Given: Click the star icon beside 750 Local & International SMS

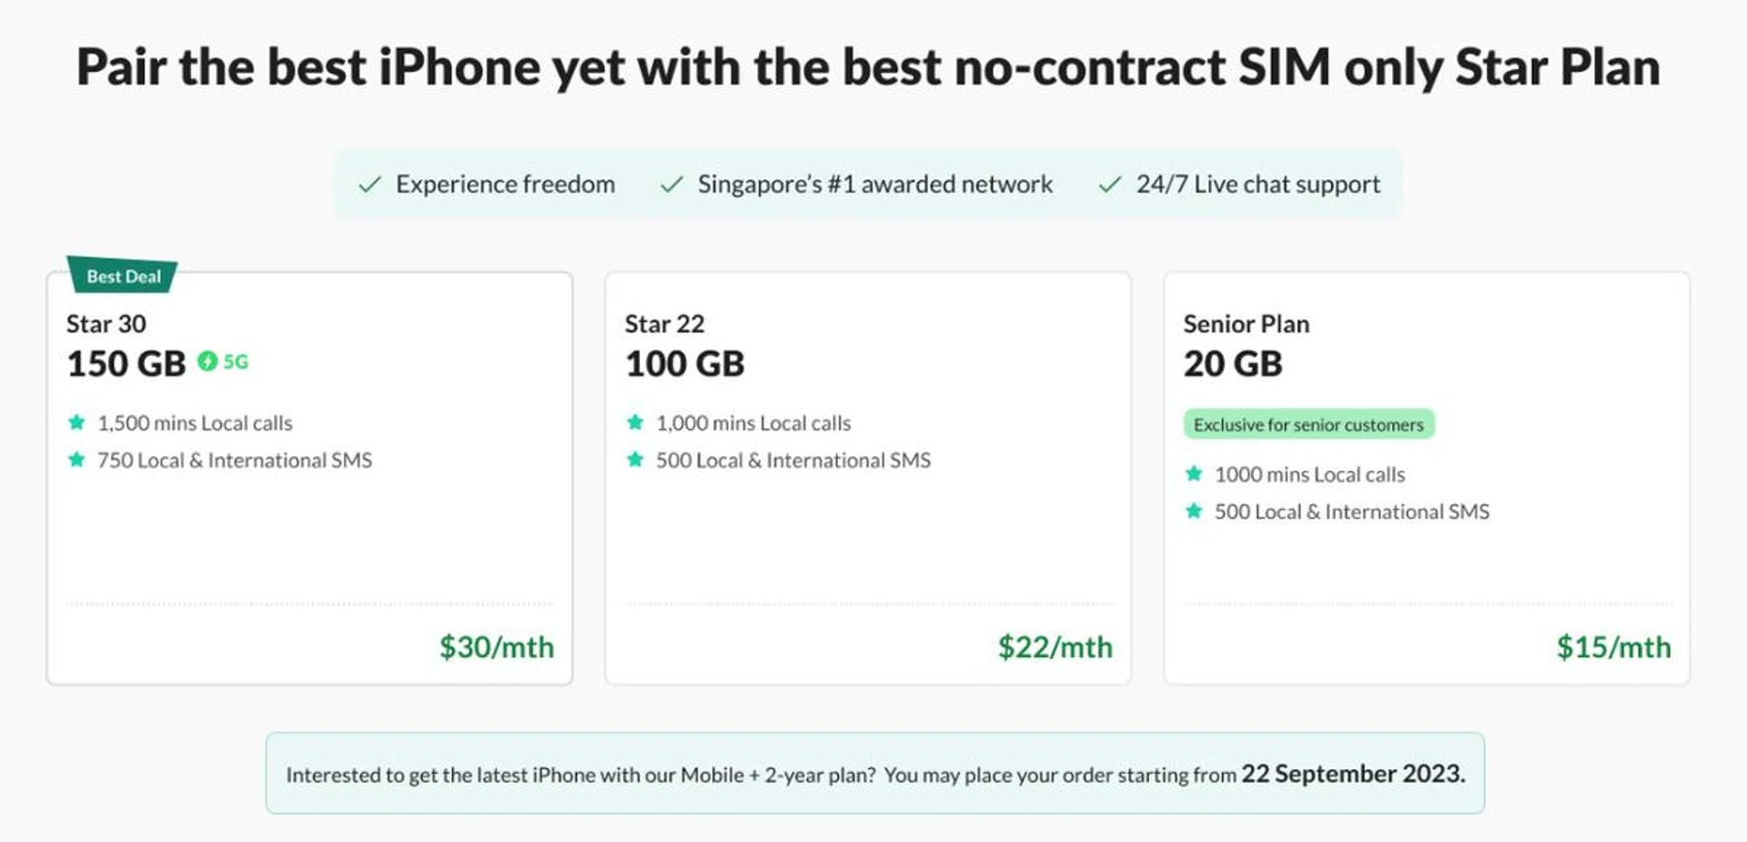Looking at the screenshot, I should tap(76, 460).
